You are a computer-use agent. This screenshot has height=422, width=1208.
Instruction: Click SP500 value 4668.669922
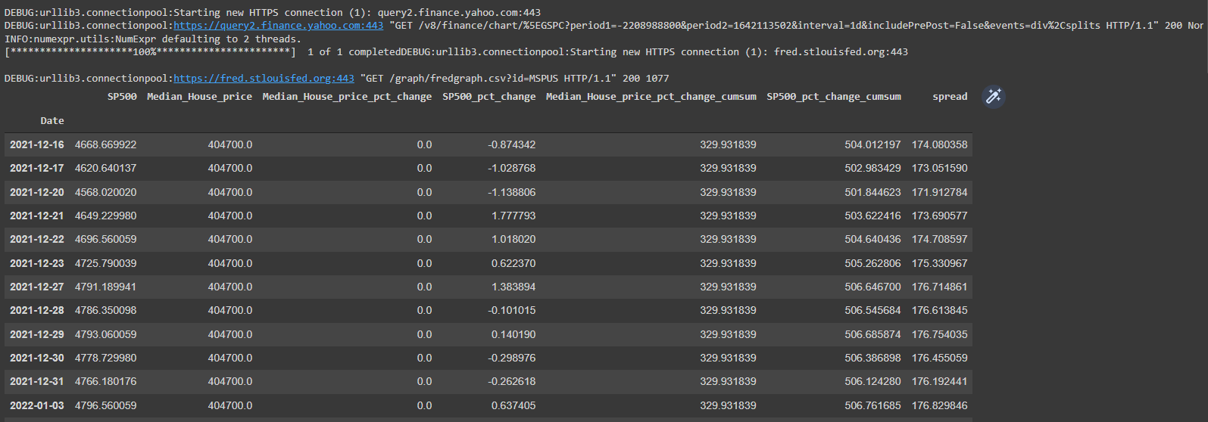105,144
